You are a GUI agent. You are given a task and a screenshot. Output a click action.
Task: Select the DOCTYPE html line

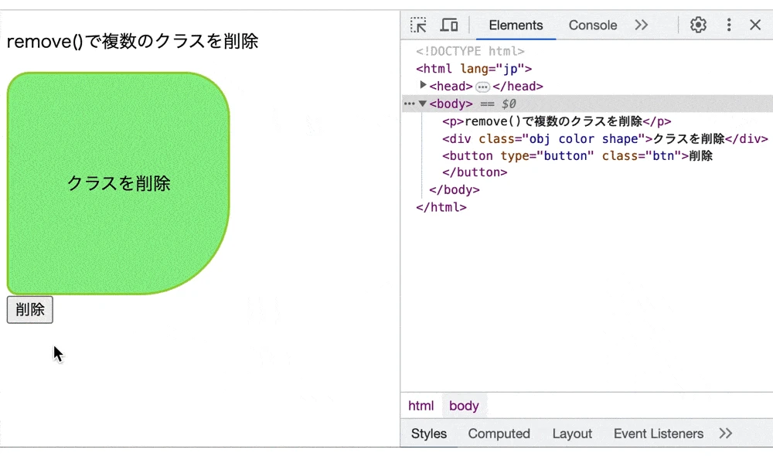tap(470, 51)
